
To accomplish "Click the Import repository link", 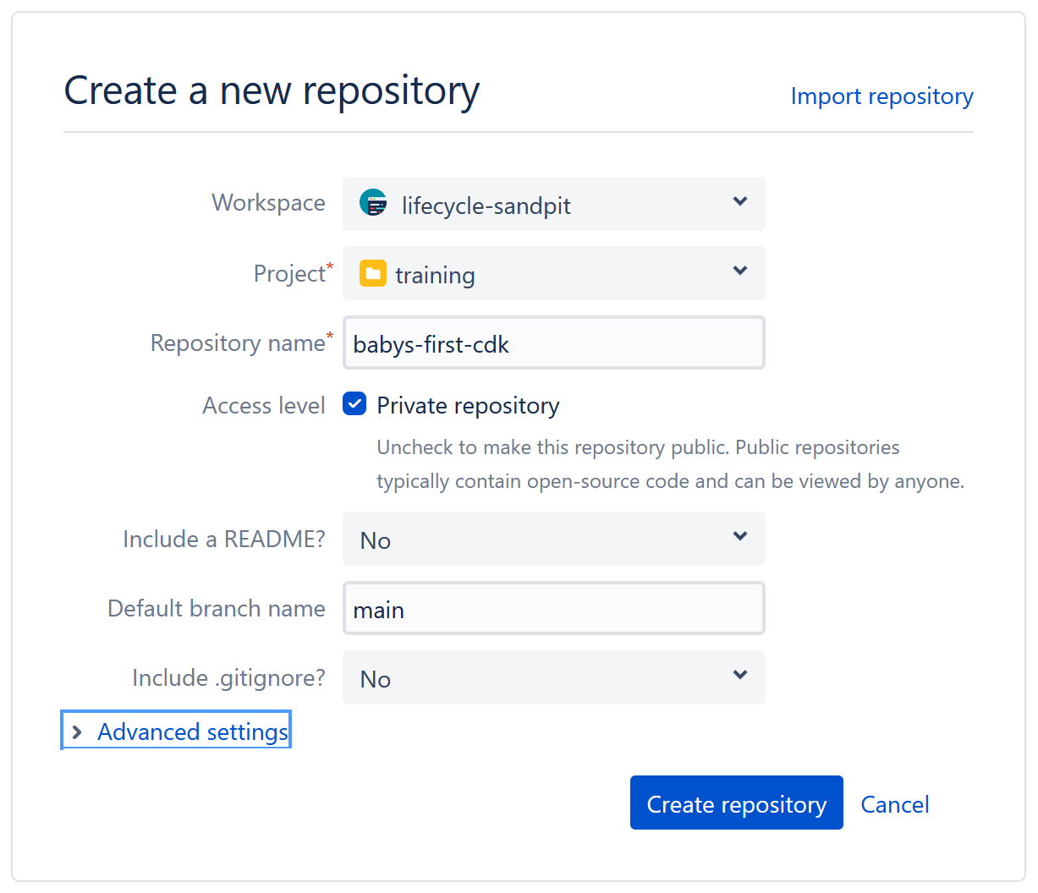I will click(881, 96).
